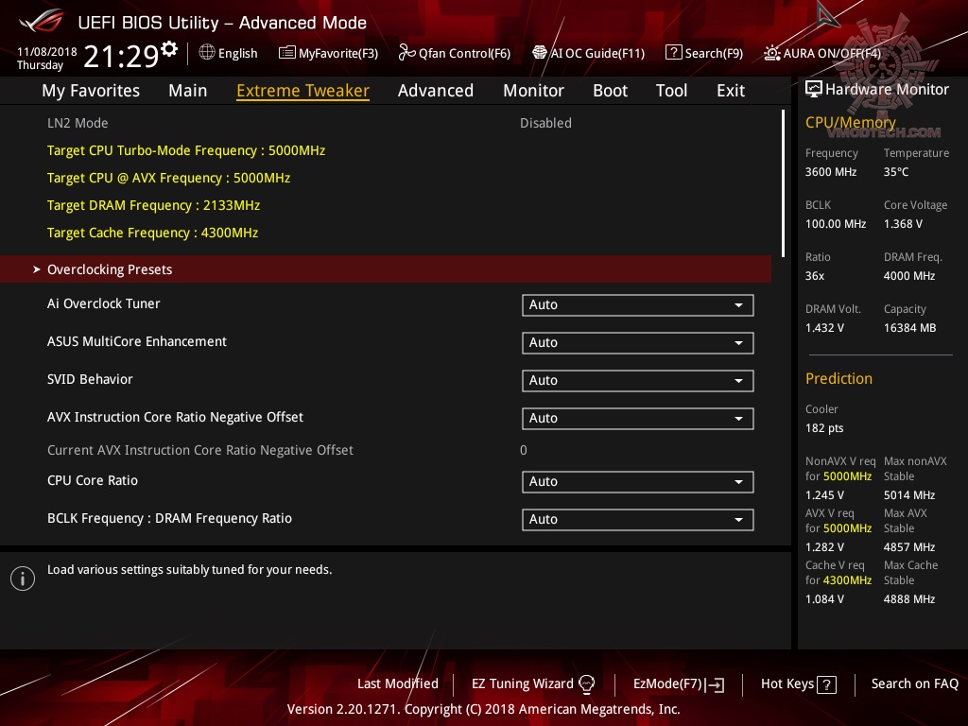
Task: Switch to EzMode(F7)
Action: [679, 684]
